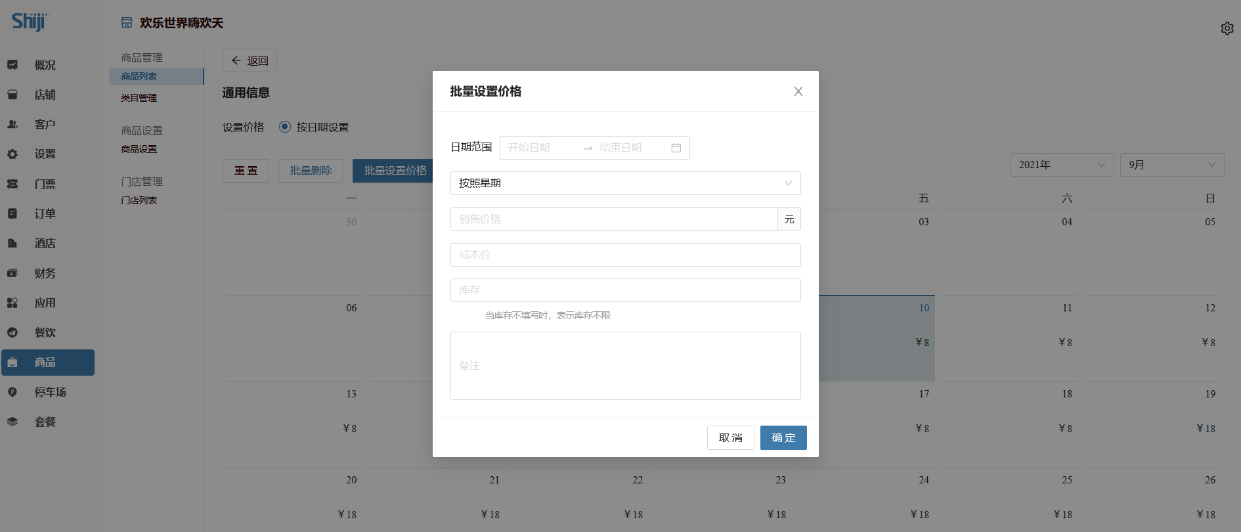Viewport: 1241px width, 532px height.
Task: Select calendar day 13 cell
Action: pos(294,424)
